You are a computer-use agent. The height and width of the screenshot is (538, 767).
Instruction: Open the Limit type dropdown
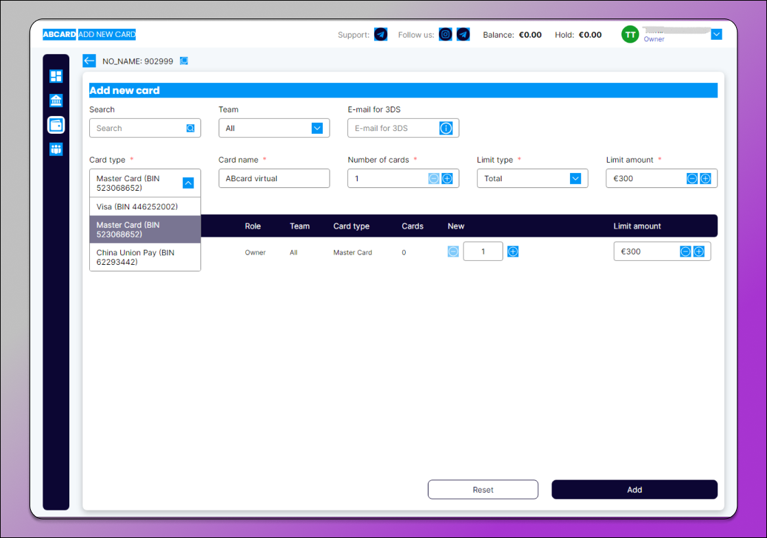[575, 178]
